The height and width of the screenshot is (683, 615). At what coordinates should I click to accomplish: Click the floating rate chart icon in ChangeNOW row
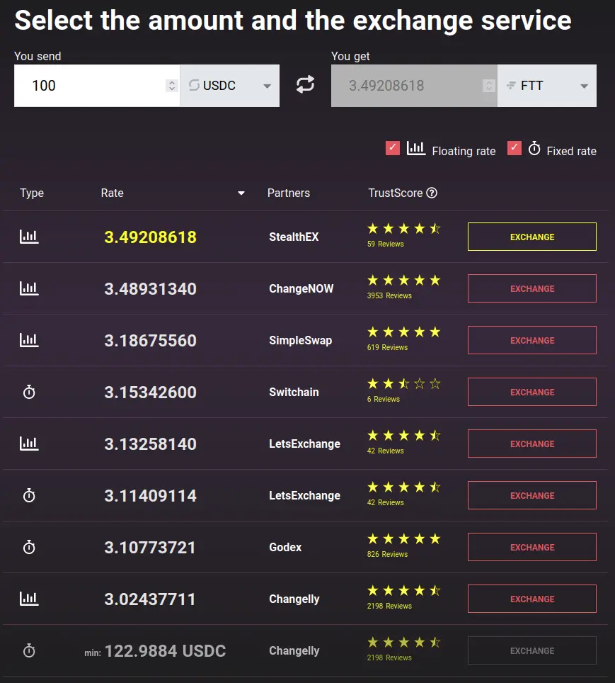pos(29,288)
